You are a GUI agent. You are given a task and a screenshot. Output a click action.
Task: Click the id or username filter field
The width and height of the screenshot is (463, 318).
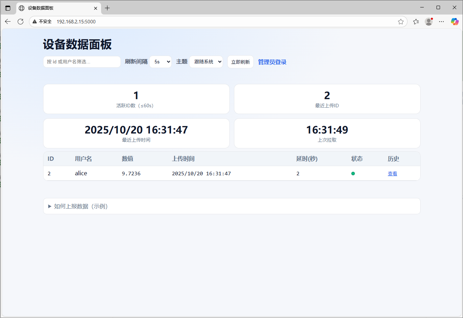(82, 62)
